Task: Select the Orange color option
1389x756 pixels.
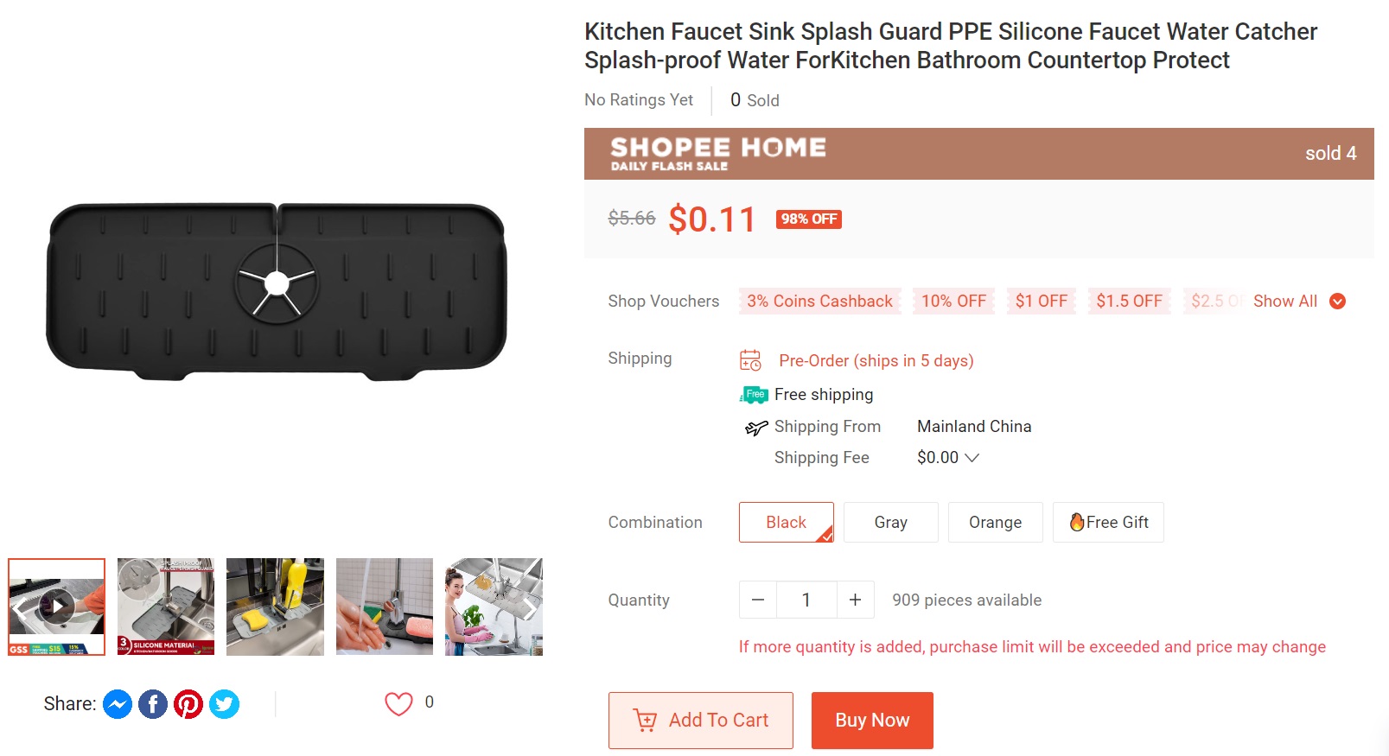Action: [996, 522]
